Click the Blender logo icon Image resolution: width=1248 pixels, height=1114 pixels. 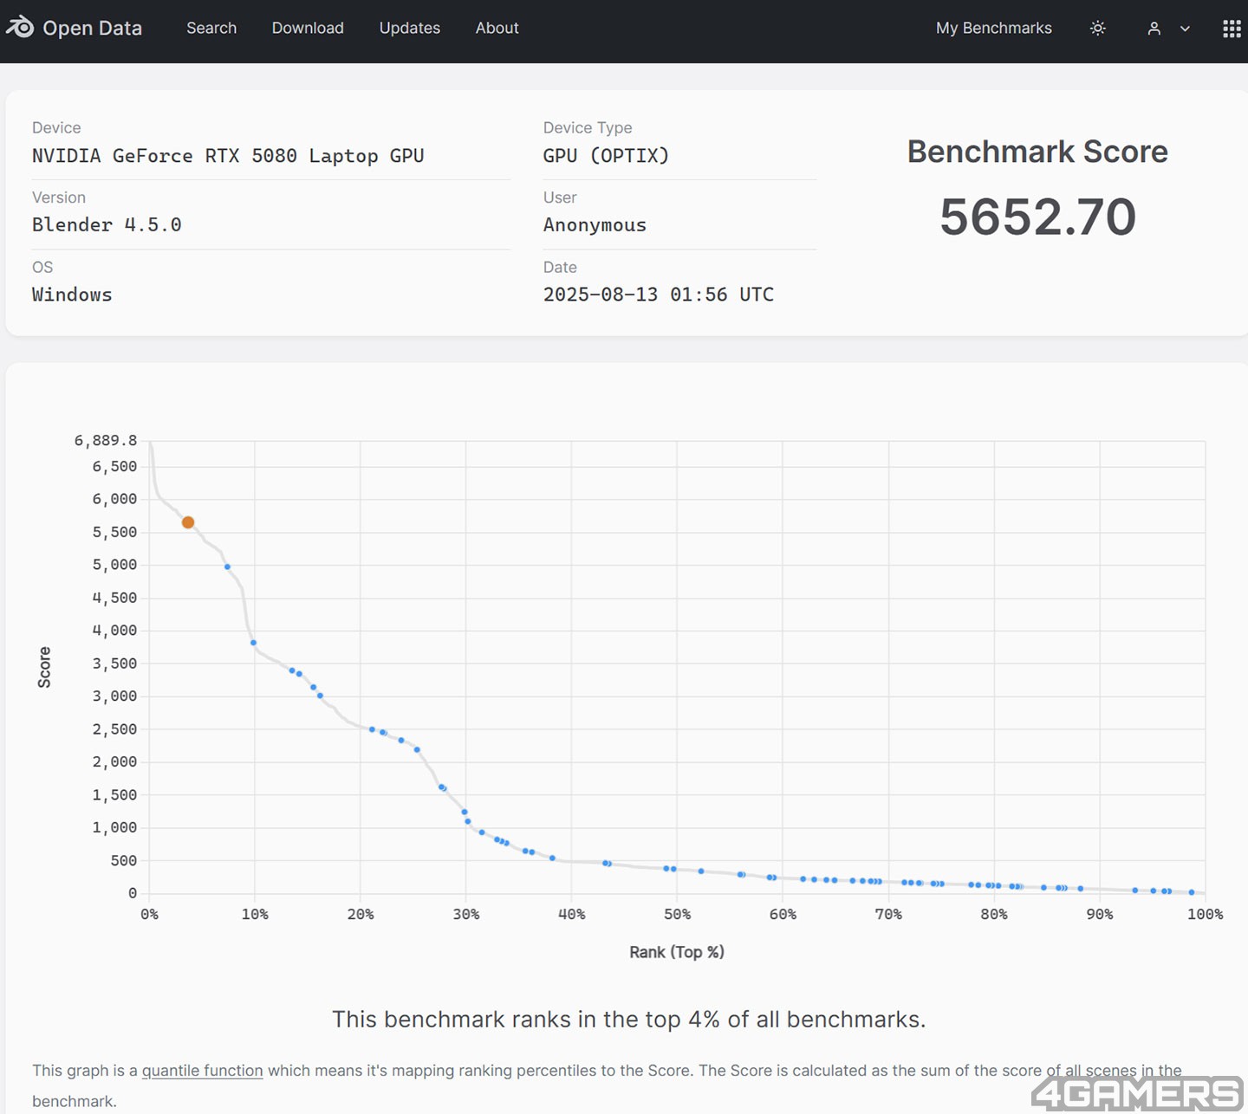point(19,27)
